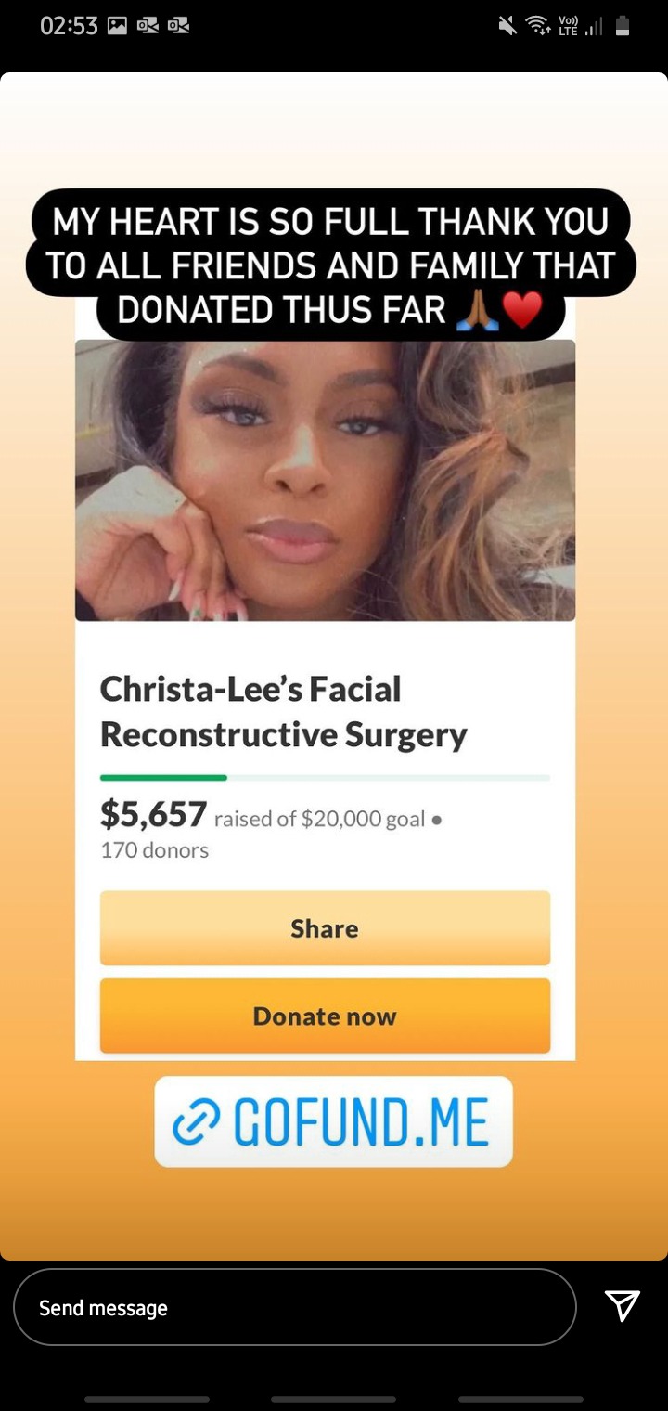
Task: Tap the praying hands emoji in caption
Action: [x=478, y=311]
